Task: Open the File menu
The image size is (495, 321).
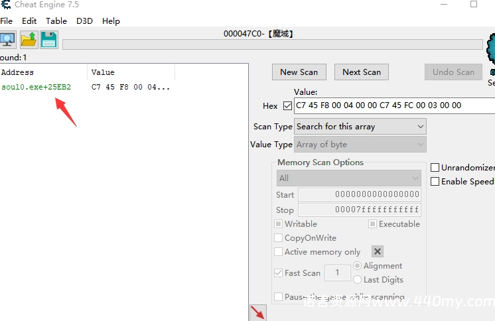Action: [7, 21]
